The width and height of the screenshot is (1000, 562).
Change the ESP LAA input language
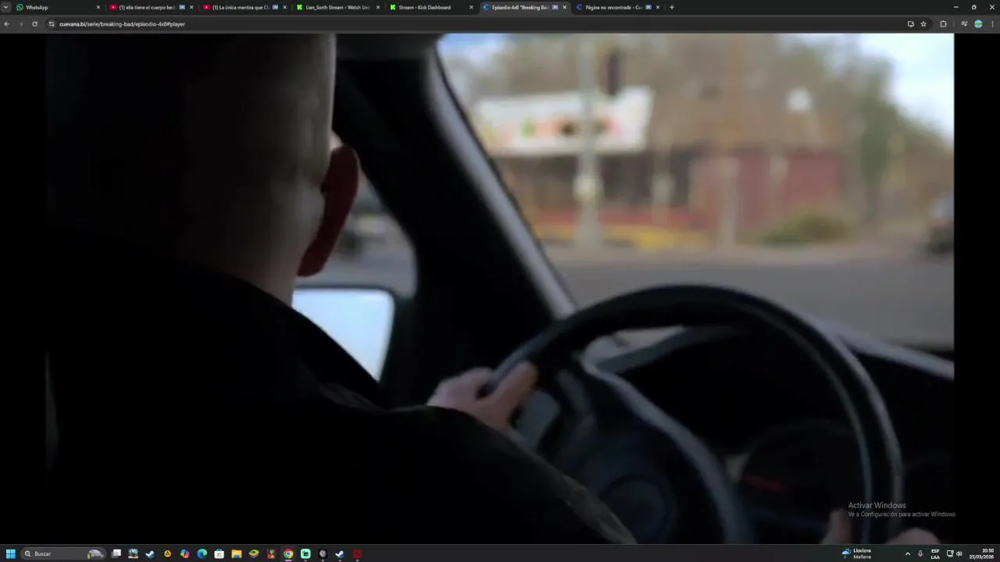[x=935, y=553]
